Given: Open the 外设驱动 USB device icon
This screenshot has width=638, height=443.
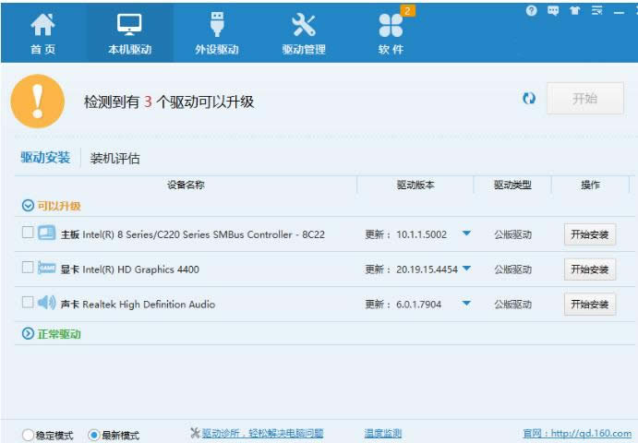Looking at the screenshot, I should coord(216,33).
